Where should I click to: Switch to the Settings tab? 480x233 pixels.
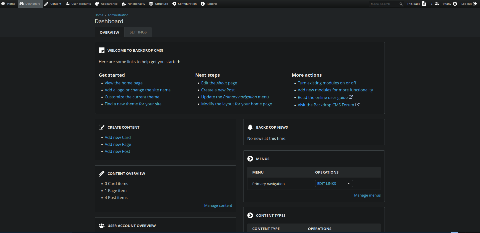(138, 32)
